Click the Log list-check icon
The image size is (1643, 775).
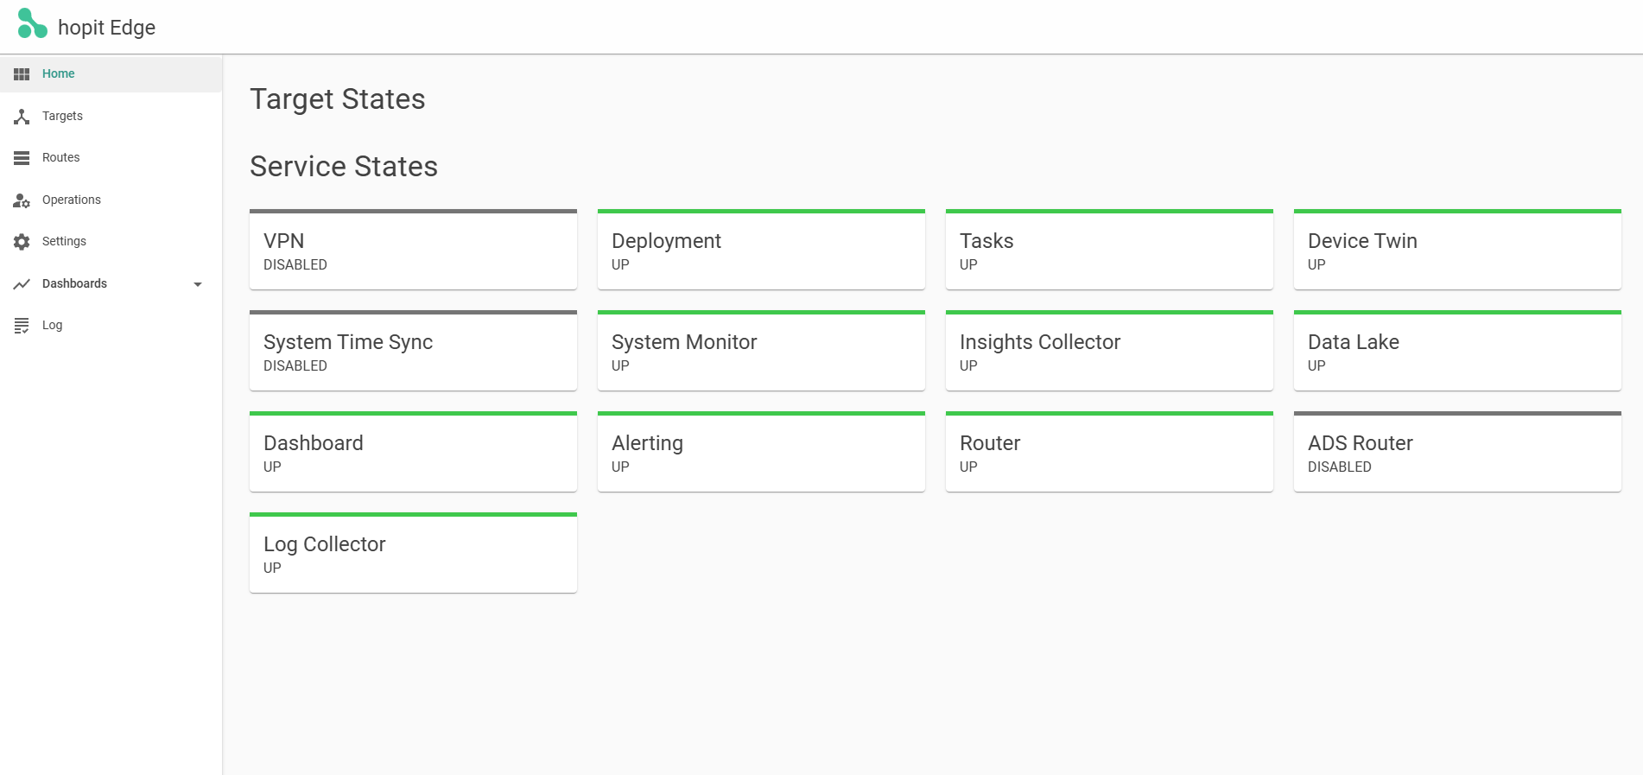click(x=22, y=326)
